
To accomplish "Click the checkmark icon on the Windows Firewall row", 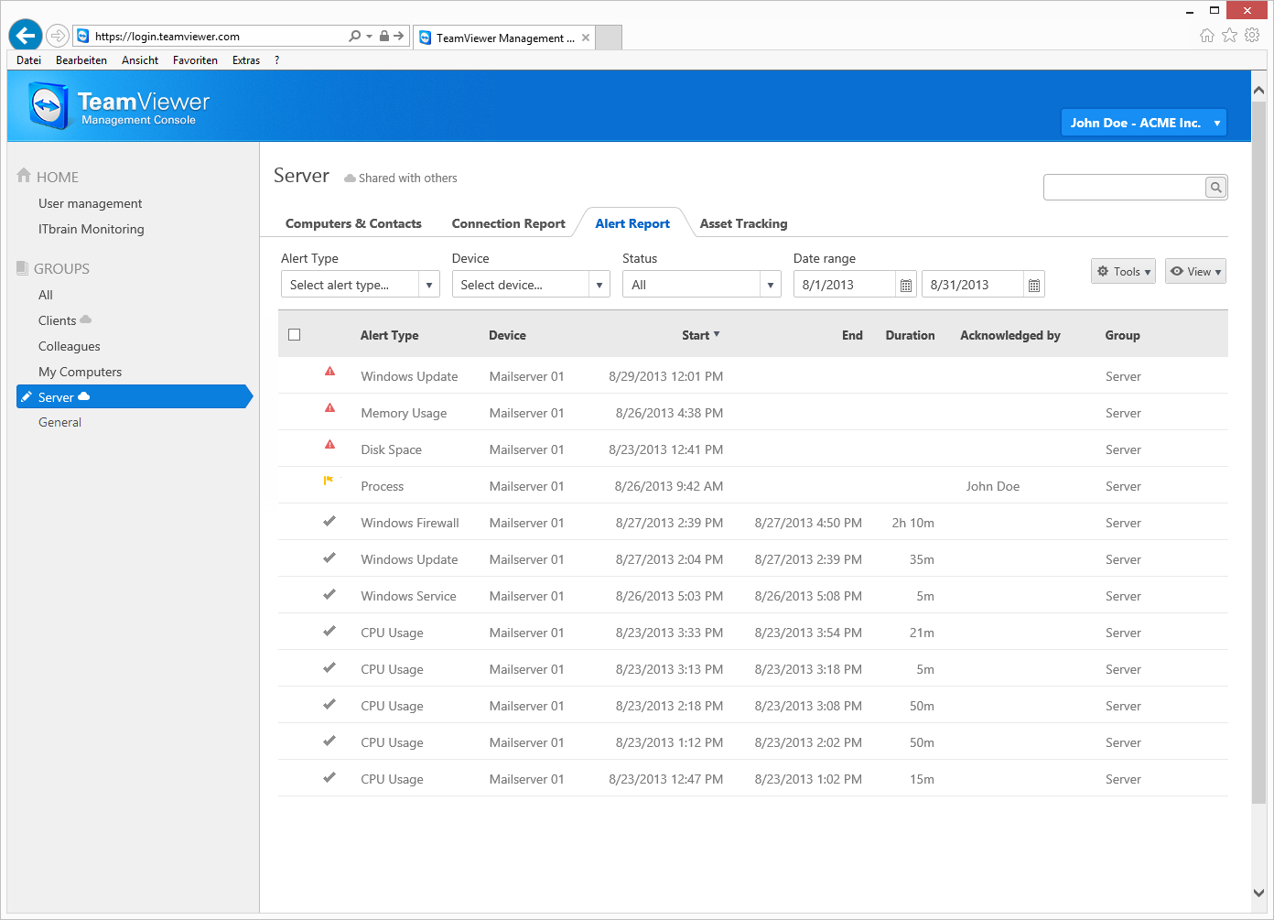I will [329, 521].
